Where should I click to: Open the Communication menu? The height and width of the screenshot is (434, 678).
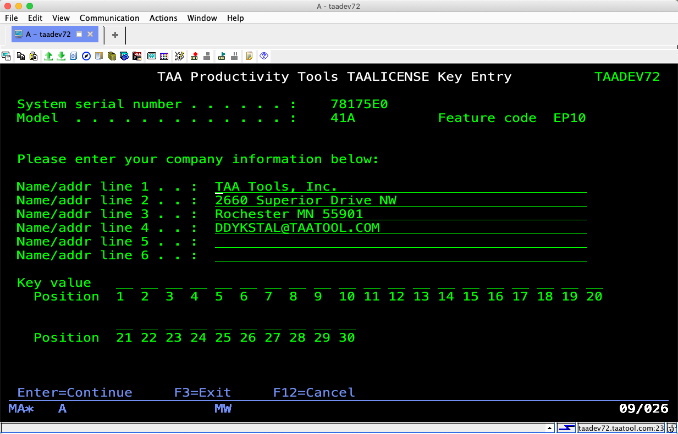click(x=110, y=18)
